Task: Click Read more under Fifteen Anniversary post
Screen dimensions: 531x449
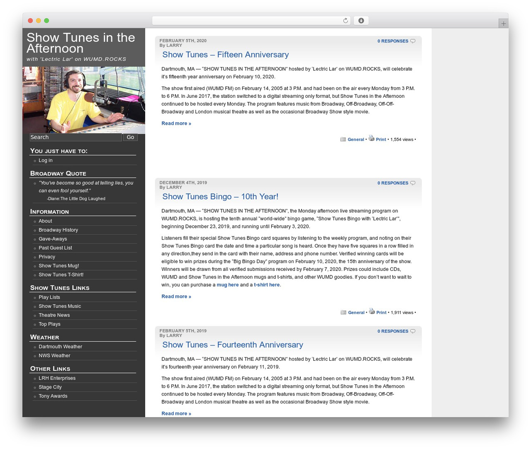Action: tap(176, 123)
